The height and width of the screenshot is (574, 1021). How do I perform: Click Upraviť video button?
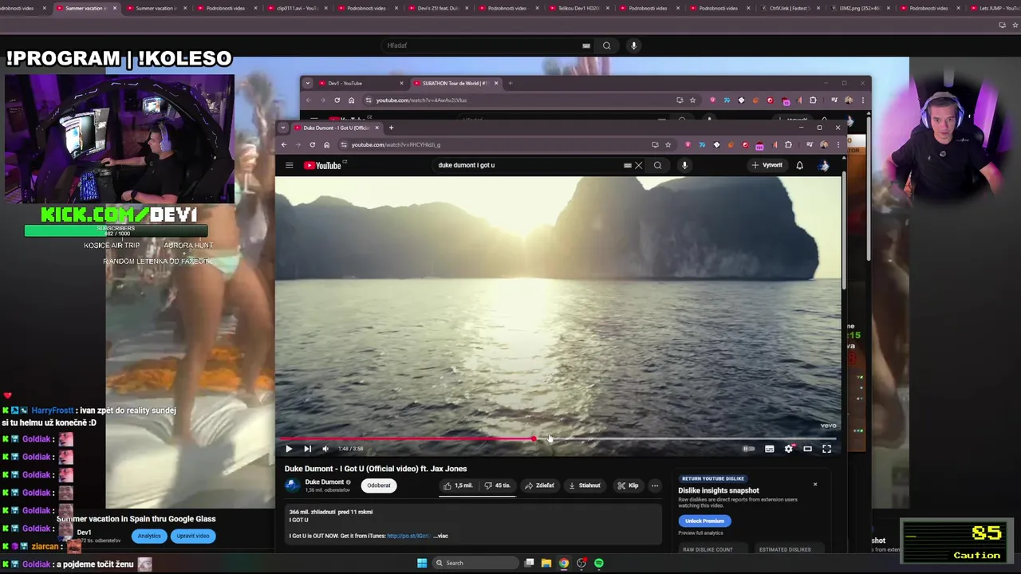pyautogui.click(x=192, y=536)
